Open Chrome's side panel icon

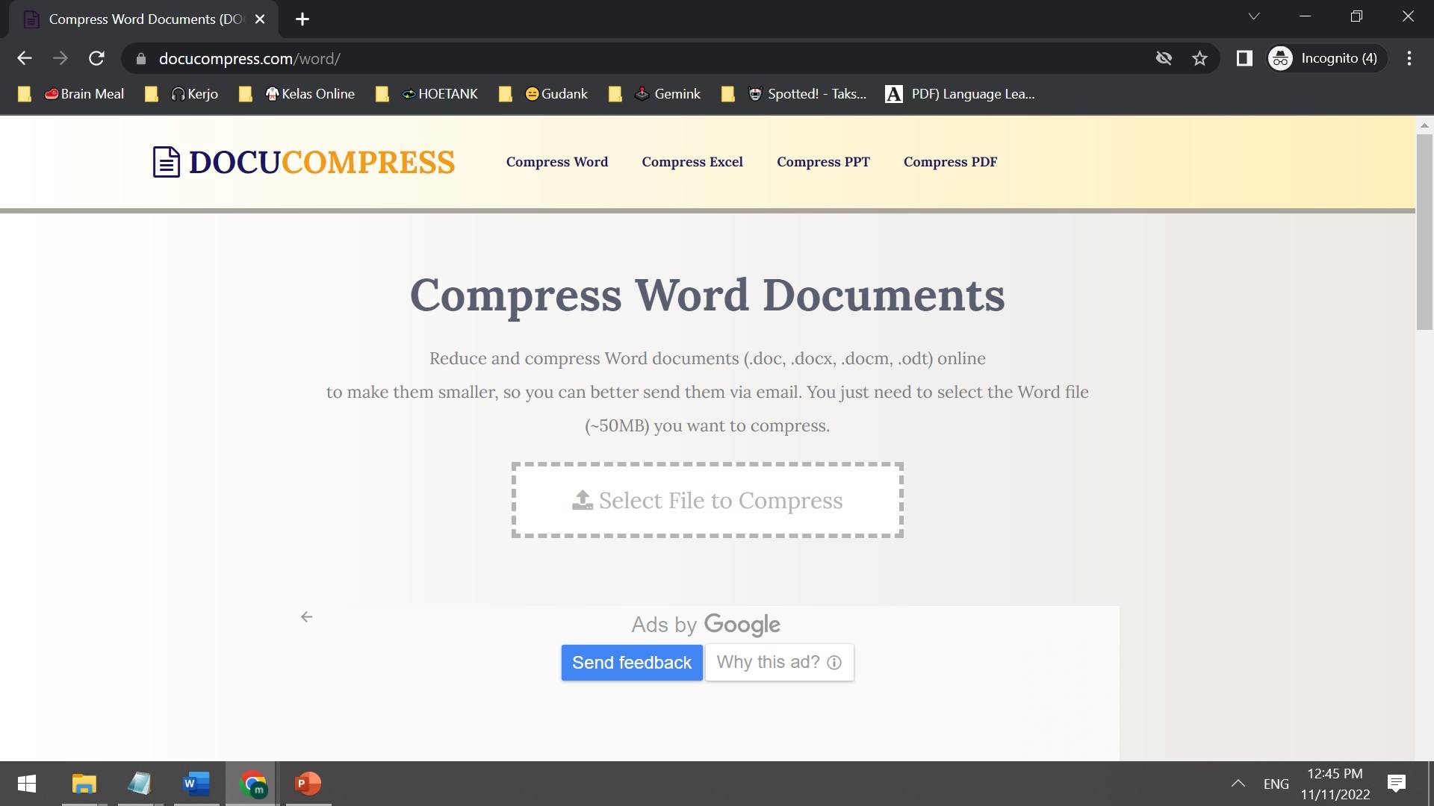(1244, 57)
